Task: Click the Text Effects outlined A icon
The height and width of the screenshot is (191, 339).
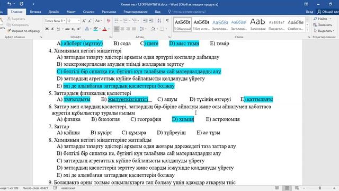Action: pos(87,29)
